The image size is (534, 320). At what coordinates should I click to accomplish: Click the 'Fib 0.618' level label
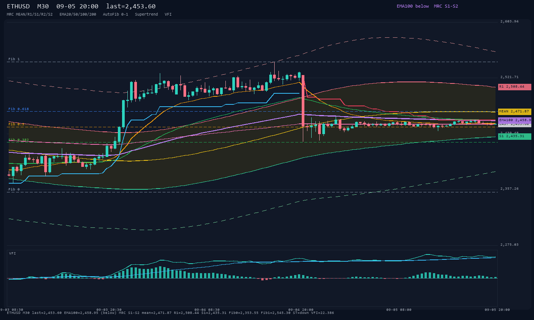coord(19,109)
